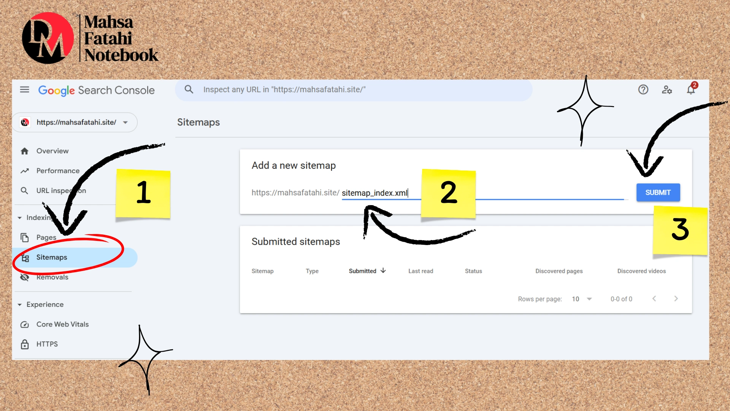Click the Discovered pages column header
This screenshot has height=411, width=730.
pos(559,271)
